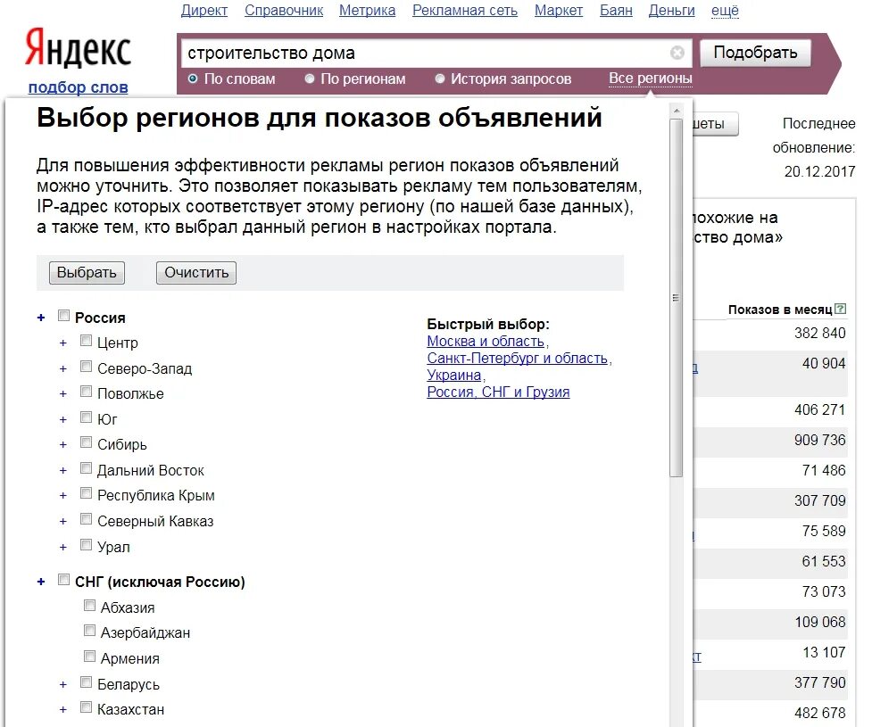Screen dimensions: 872x727
Task: Open the Баян top link
Action: coord(616,11)
